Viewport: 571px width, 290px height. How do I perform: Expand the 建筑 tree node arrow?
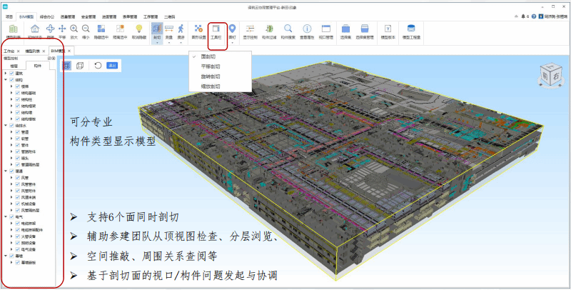pyautogui.click(x=6, y=74)
